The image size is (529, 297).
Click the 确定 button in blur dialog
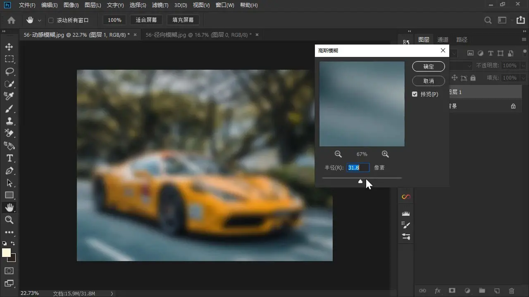(429, 66)
